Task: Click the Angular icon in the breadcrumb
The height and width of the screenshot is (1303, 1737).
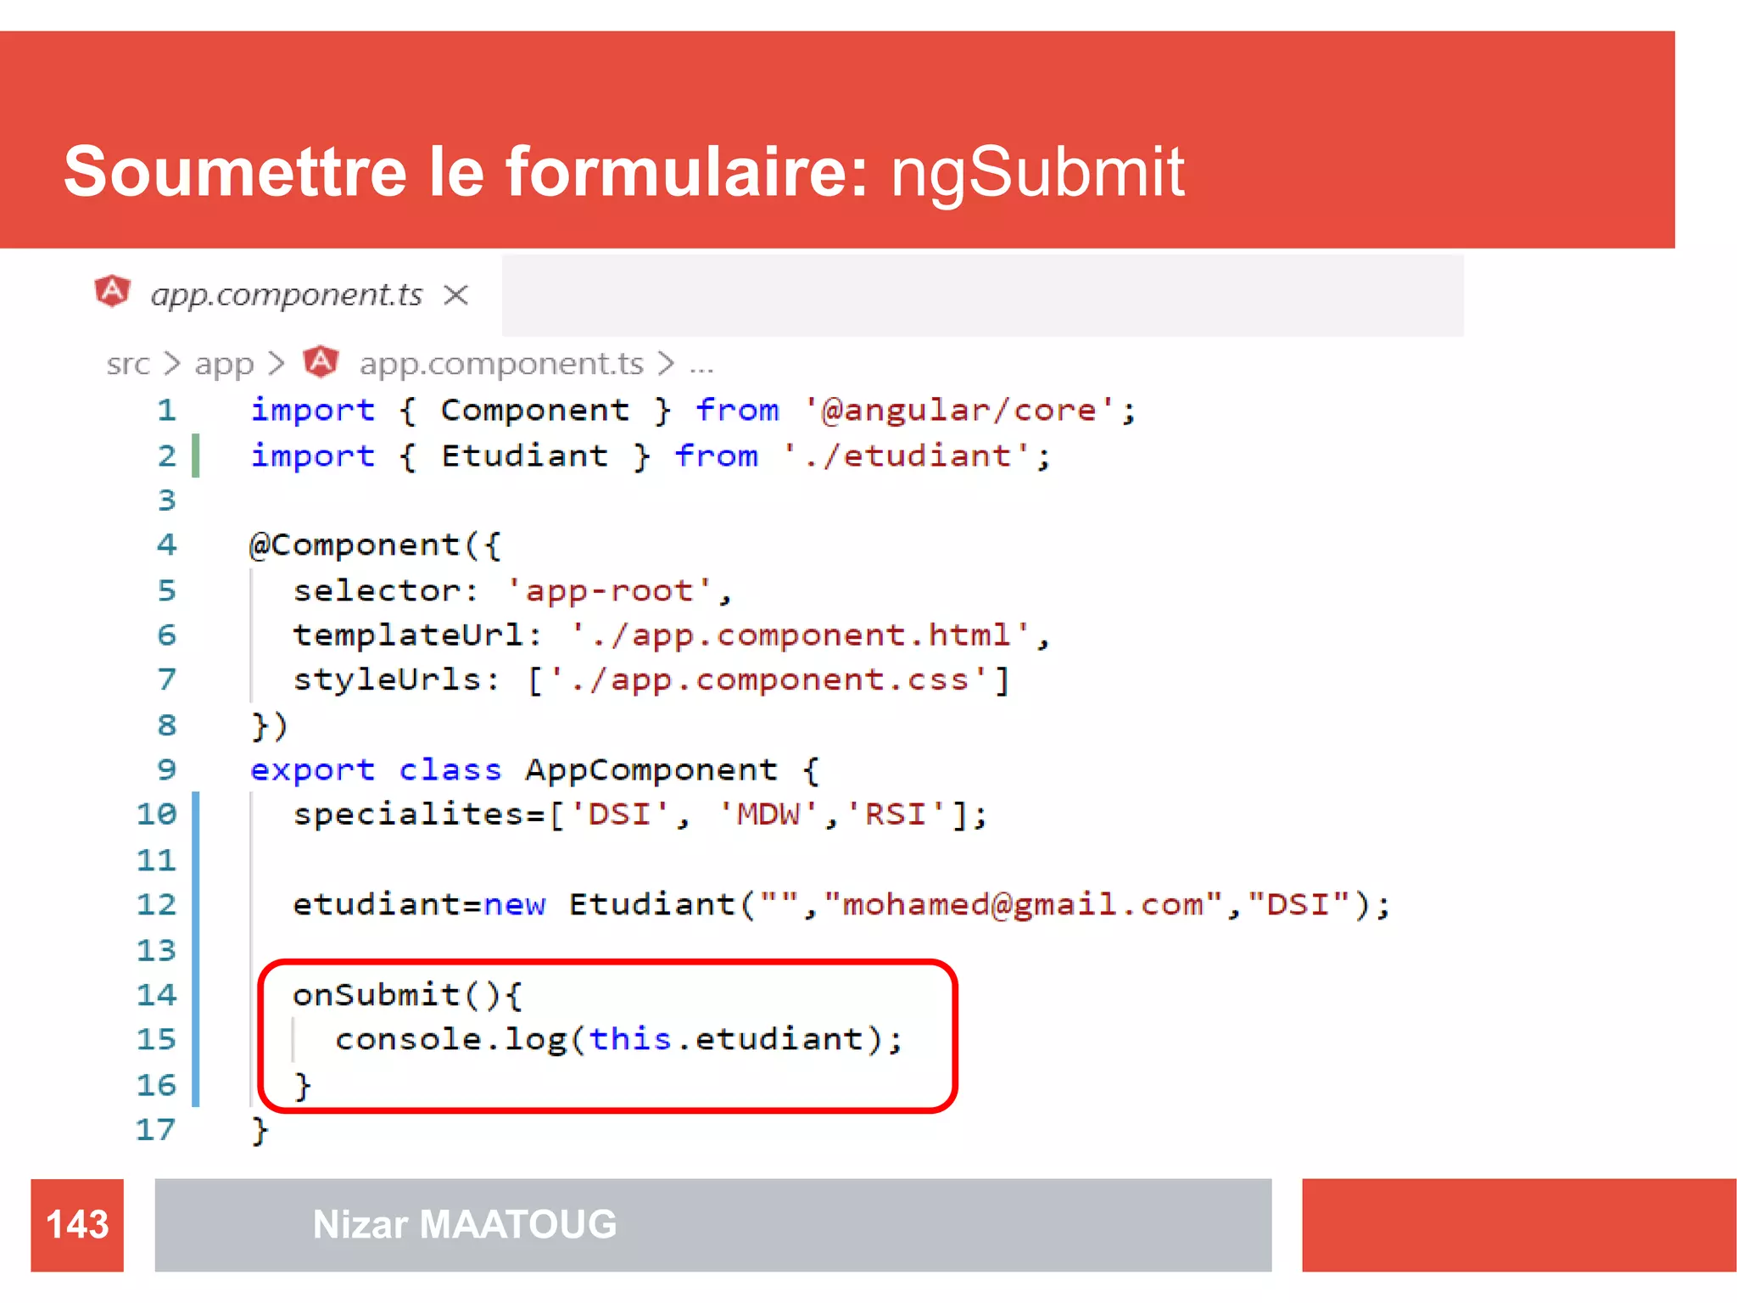Action: 321,361
